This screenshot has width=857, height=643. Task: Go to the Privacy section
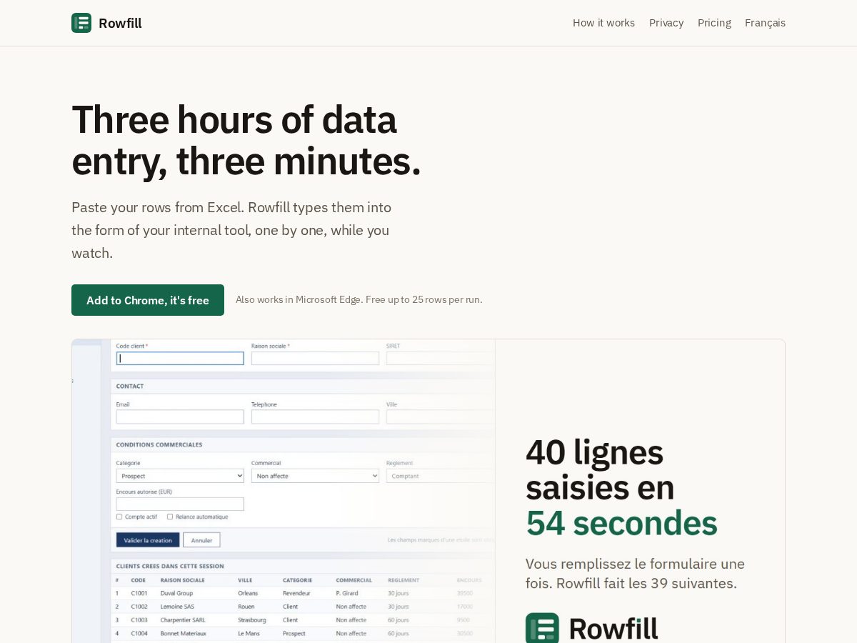[x=666, y=23]
